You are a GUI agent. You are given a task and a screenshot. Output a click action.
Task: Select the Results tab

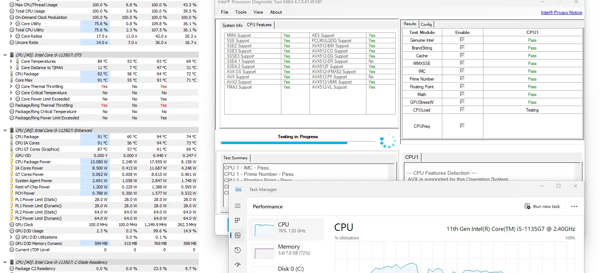(x=410, y=24)
